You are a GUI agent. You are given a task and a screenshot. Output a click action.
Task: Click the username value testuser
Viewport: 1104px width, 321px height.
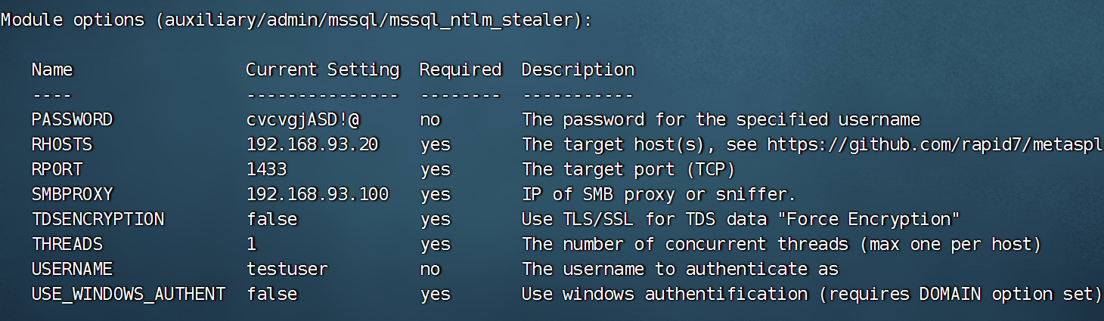point(287,269)
